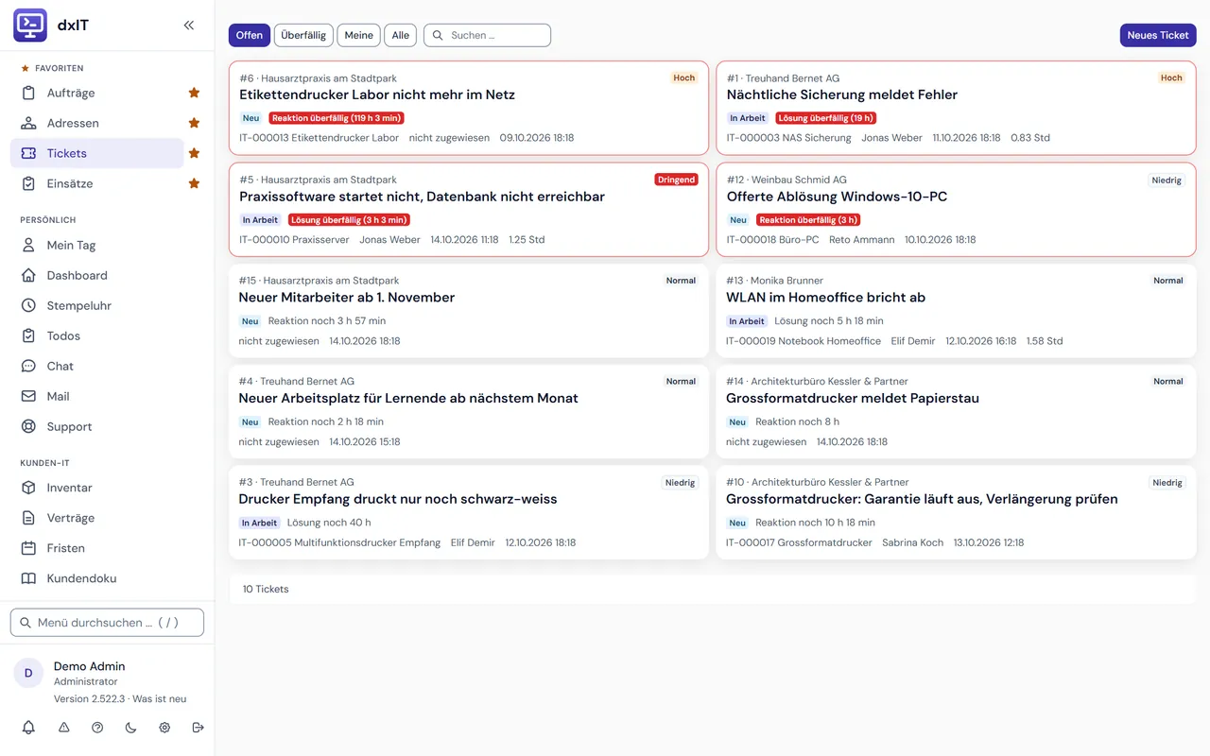Select the Überfällig filter tab
The width and height of the screenshot is (1210, 756).
pos(303,35)
